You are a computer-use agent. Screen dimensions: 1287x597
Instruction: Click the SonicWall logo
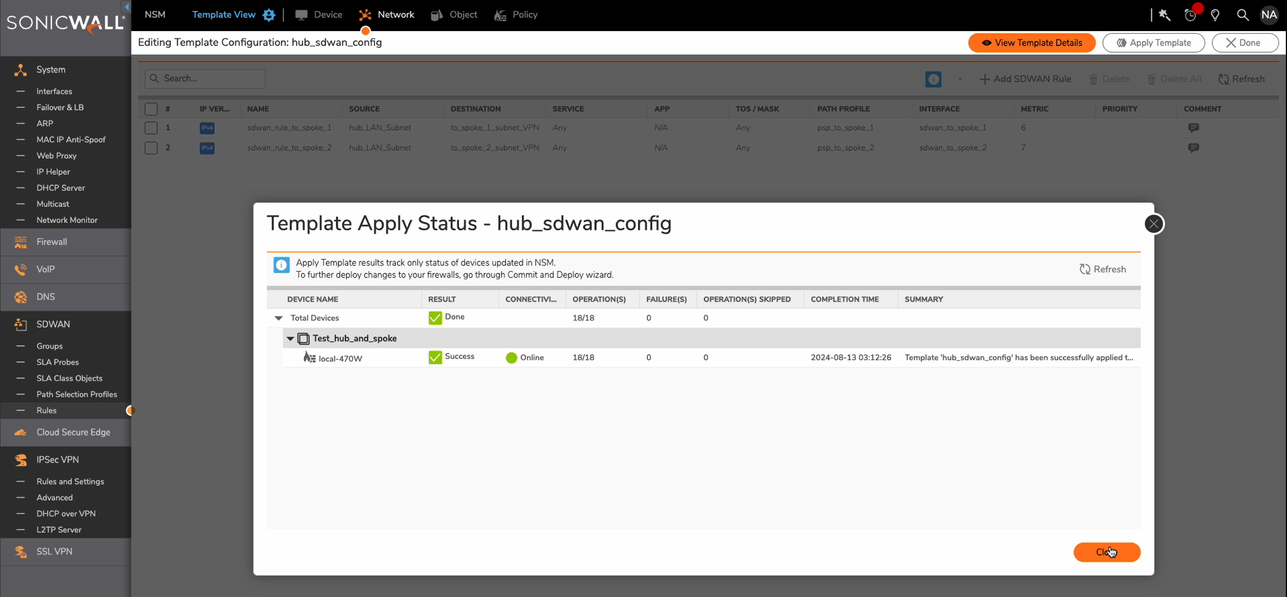65,23
